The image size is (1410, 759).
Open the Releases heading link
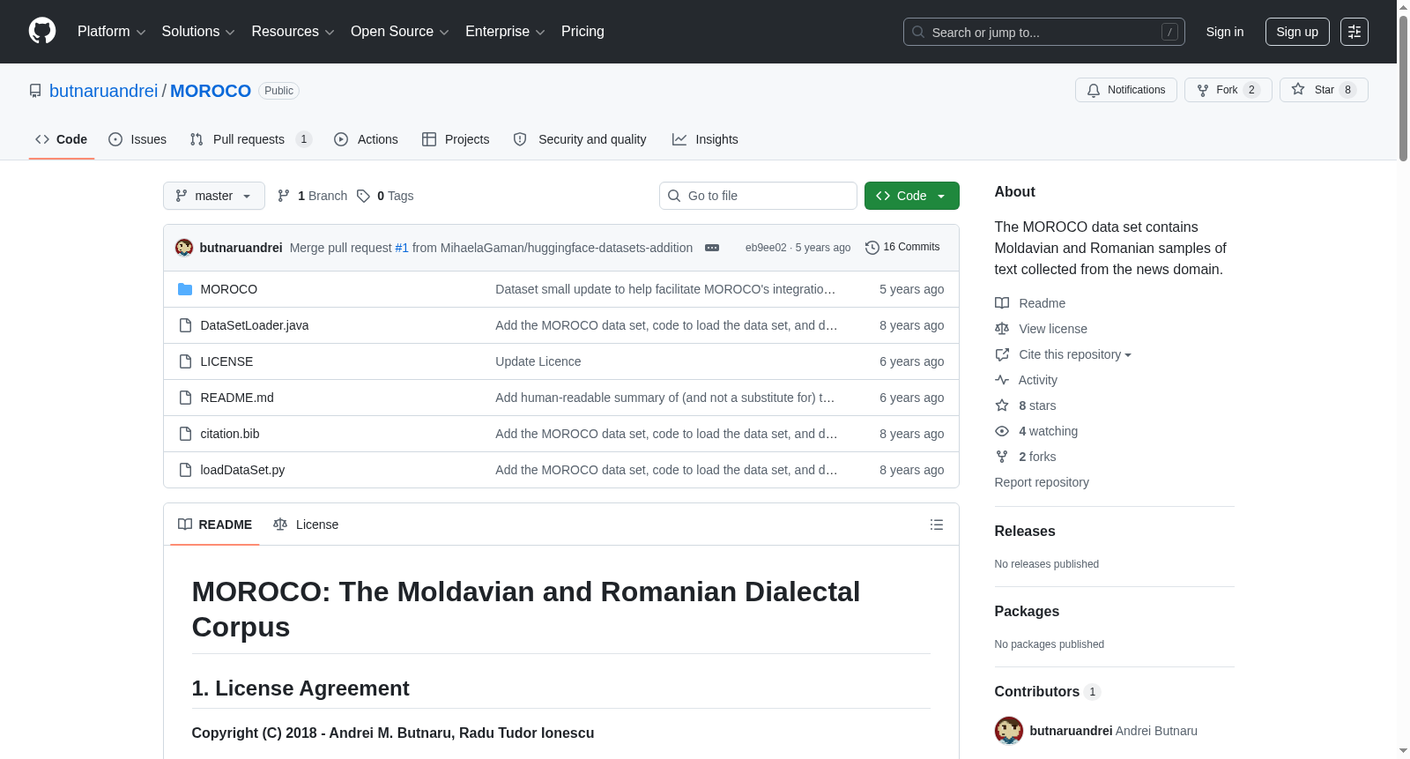click(x=1025, y=531)
